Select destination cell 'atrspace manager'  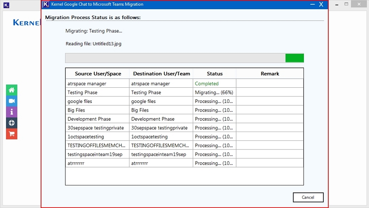161,83
